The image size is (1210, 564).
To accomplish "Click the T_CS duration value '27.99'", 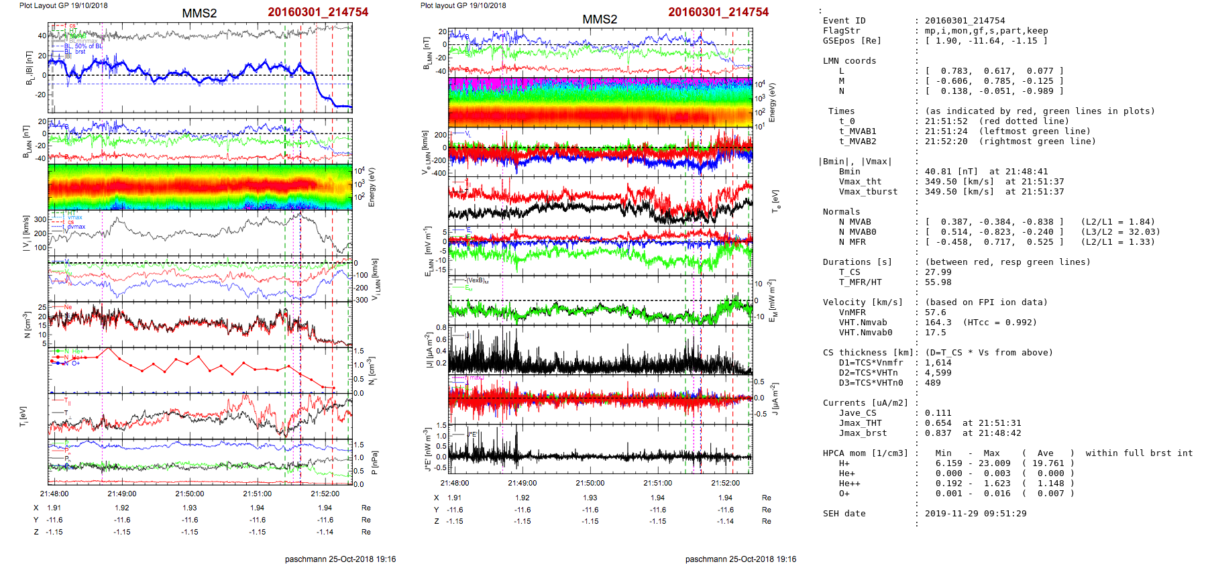I will pos(938,272).
